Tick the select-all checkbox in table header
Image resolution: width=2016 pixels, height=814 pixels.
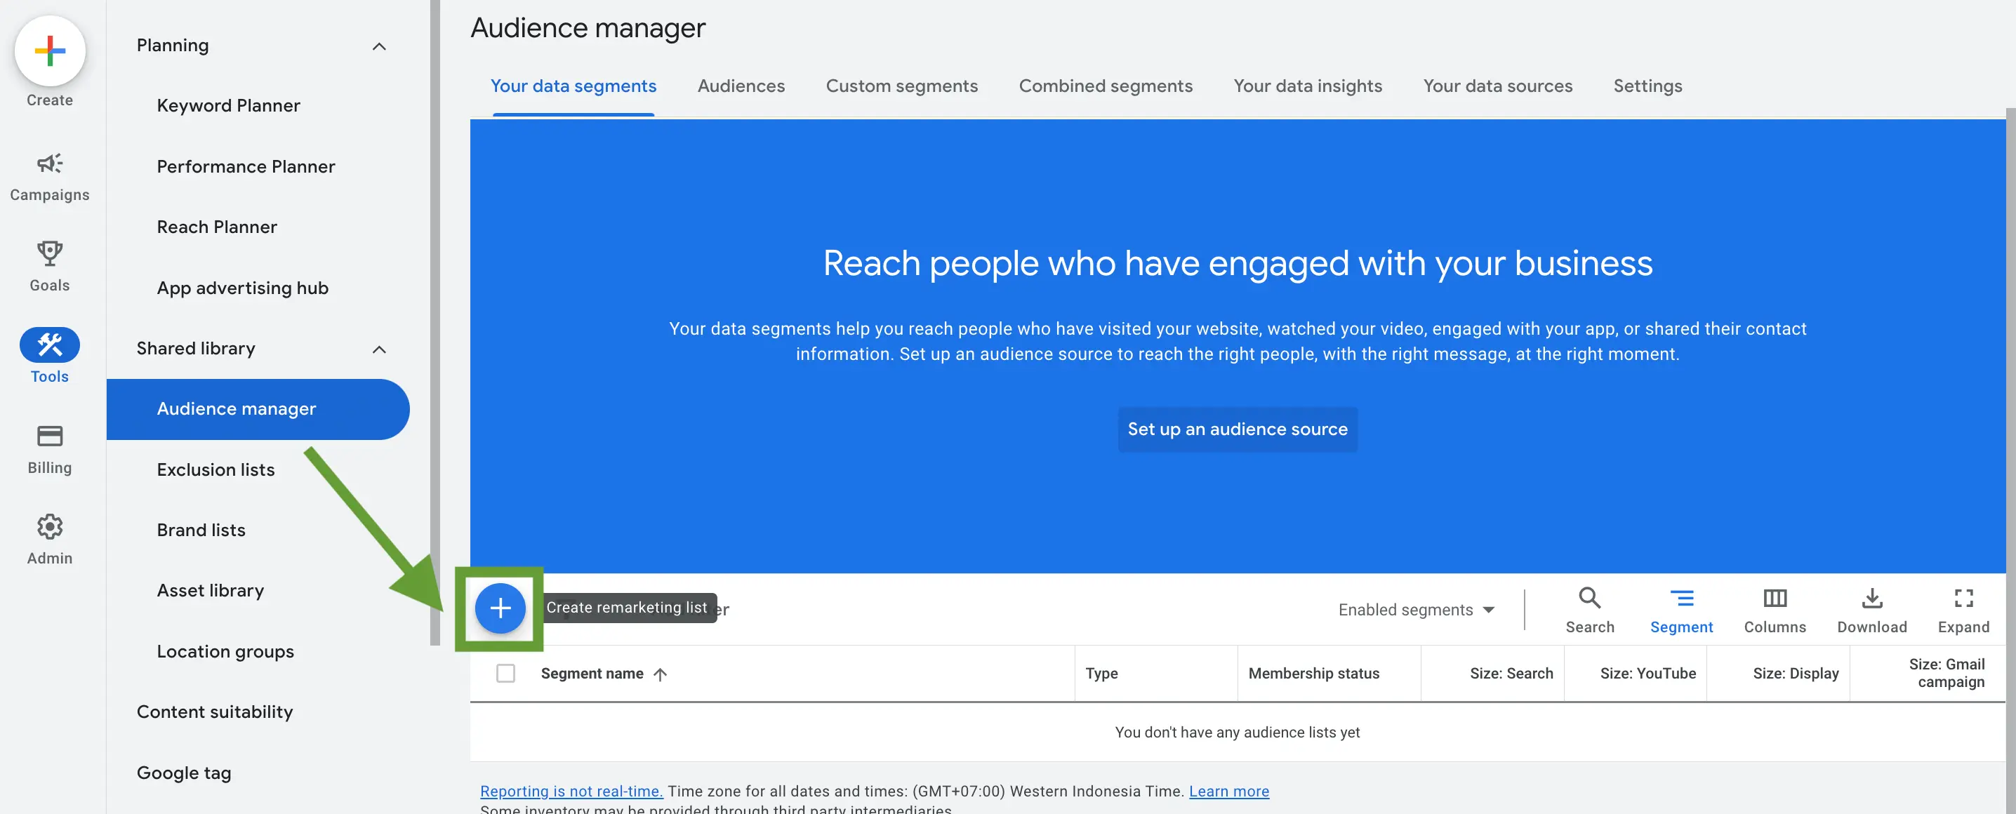click(x=505, y=673)
